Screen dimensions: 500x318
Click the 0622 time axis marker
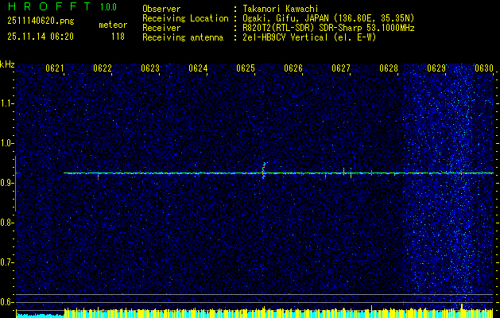103,68
